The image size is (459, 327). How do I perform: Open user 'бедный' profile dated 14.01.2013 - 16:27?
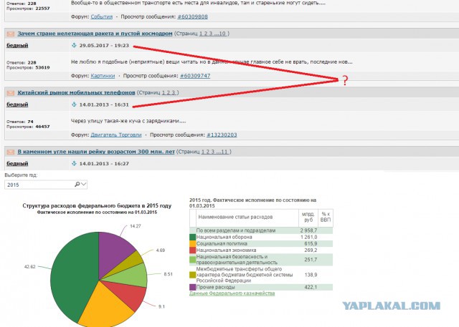[x=17, y=163]
